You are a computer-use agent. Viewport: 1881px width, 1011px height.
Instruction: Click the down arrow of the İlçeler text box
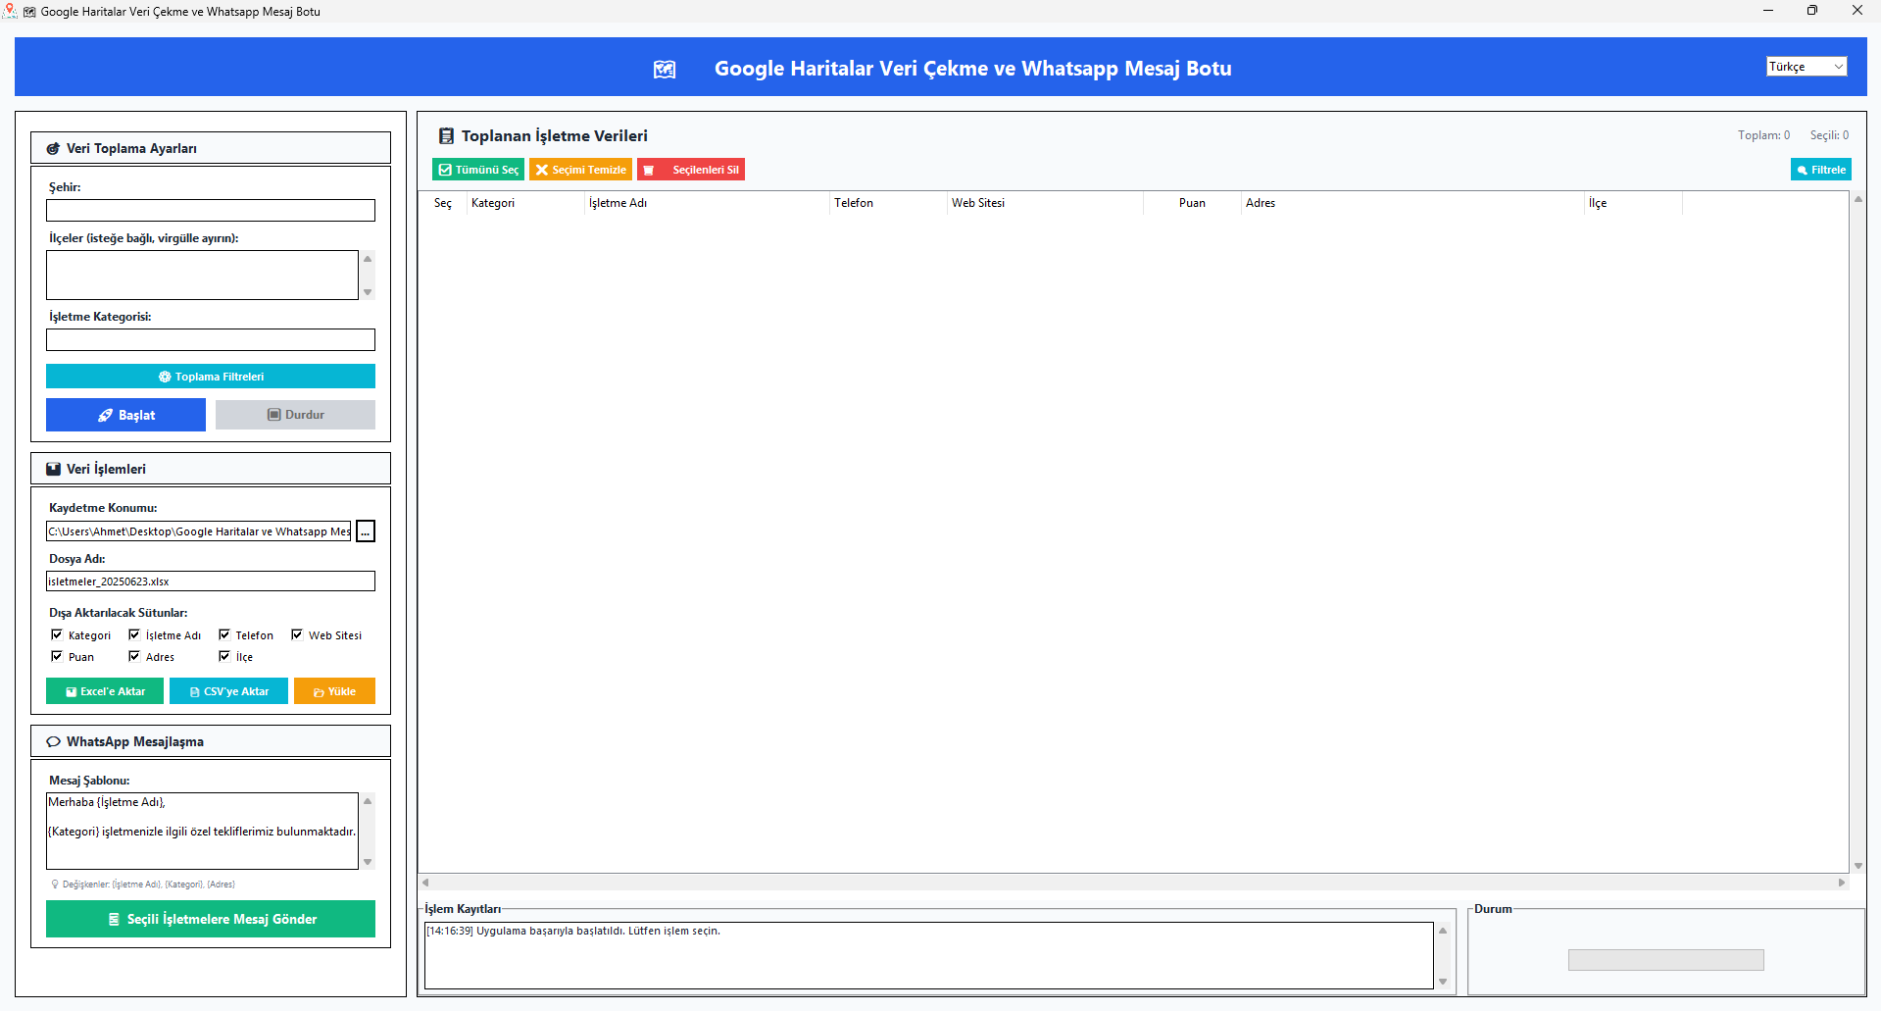click(x=368, y=292)
